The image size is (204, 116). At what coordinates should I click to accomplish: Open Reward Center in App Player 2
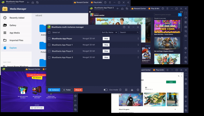[138, 9]
